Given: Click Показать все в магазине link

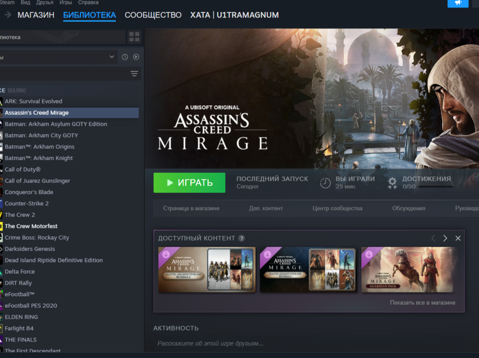Looking at the screenshot, I should (423, 303).
